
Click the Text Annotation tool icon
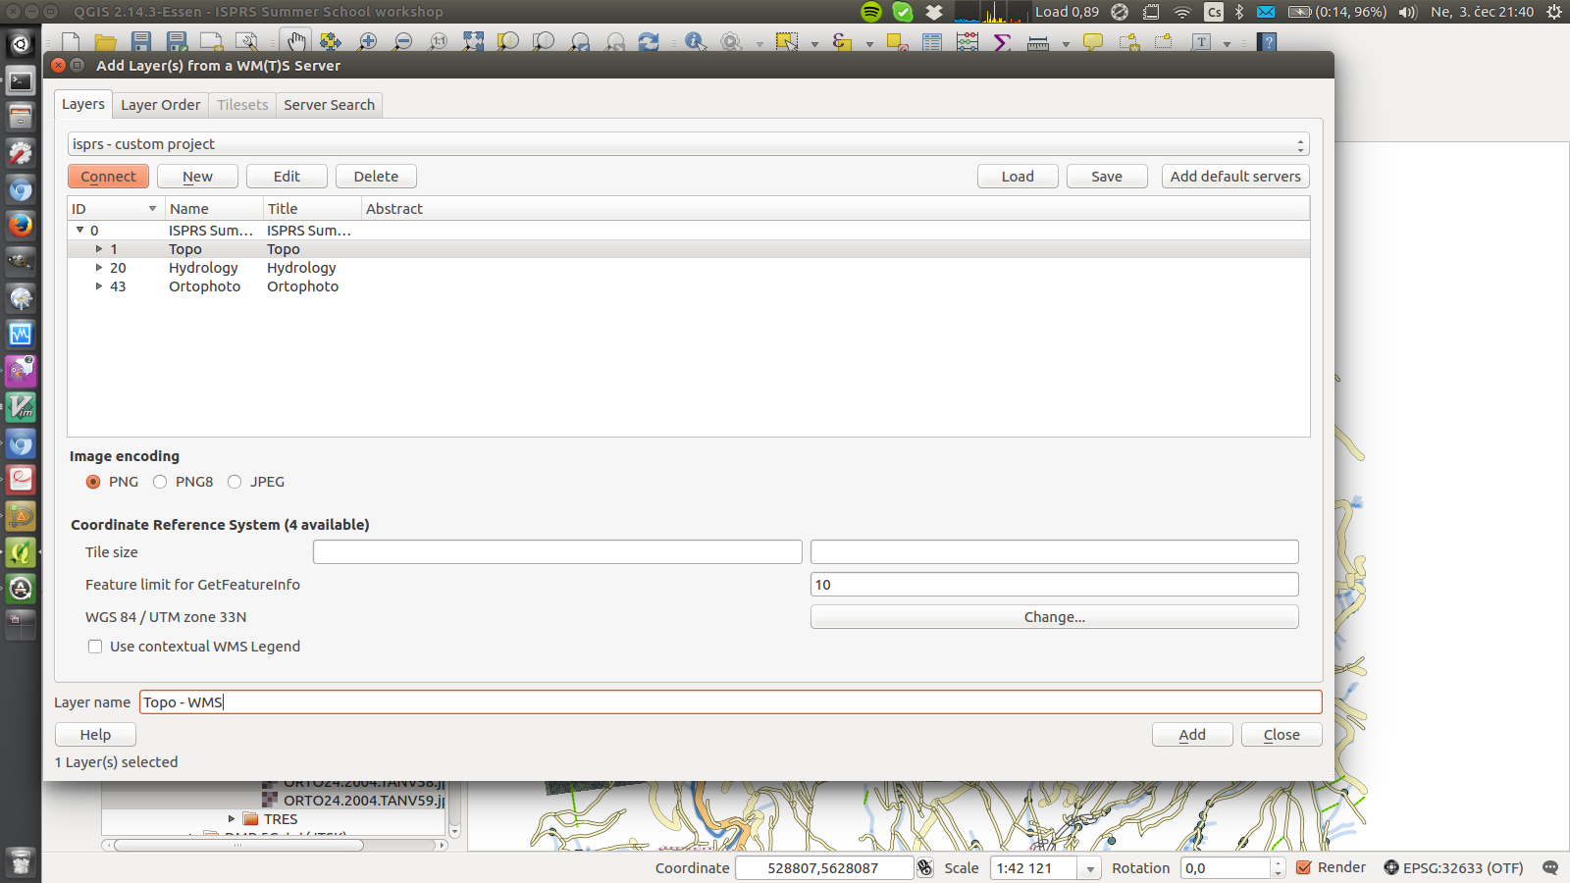[x=1202, y=41]
